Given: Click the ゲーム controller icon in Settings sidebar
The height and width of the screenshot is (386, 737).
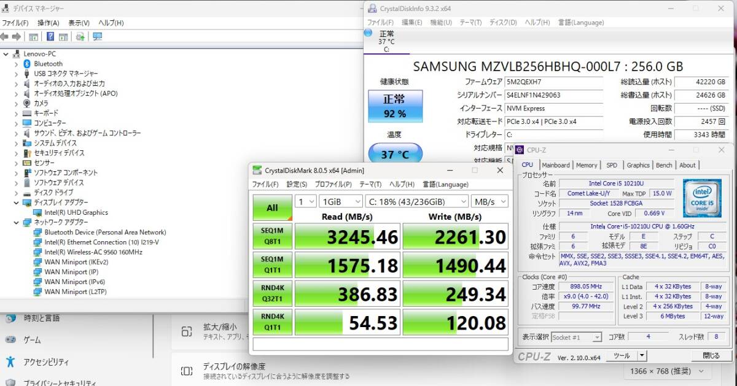Looking at the screenshot, I should pyautogui.click(x=10, y=339).
